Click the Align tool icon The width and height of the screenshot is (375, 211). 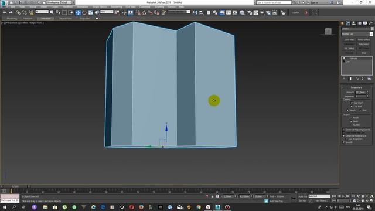tap(201, 12)
